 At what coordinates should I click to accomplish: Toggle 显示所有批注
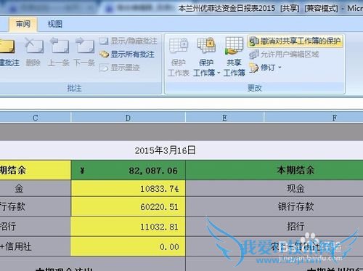click(x=127, y=54)
